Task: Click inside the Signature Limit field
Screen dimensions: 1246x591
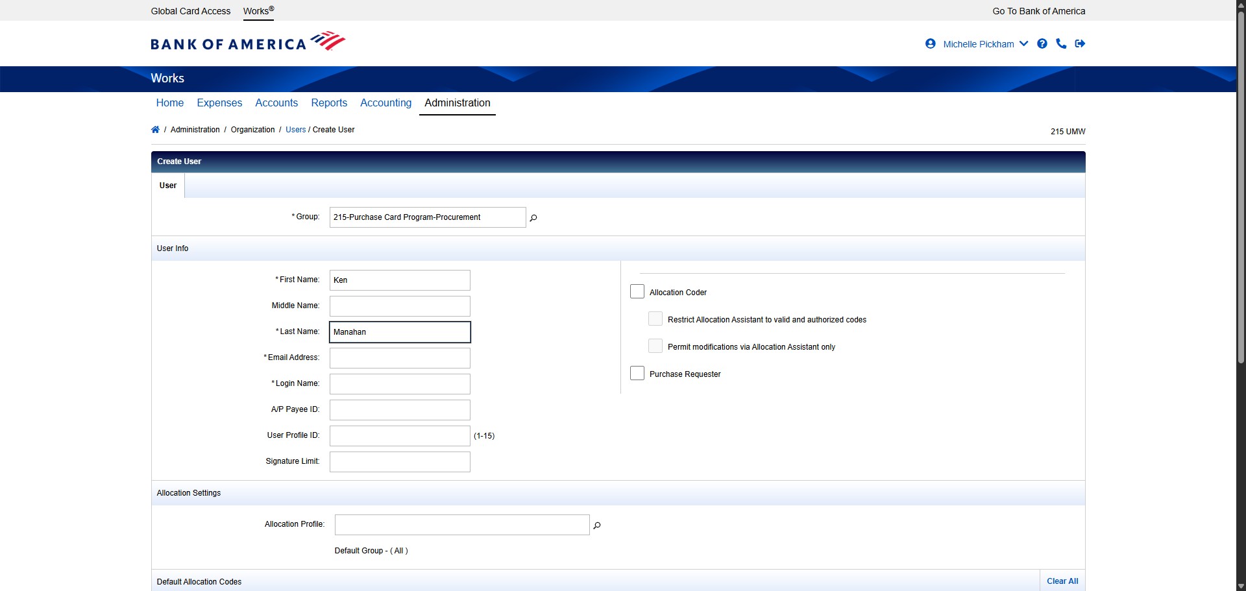Action: 399,461
